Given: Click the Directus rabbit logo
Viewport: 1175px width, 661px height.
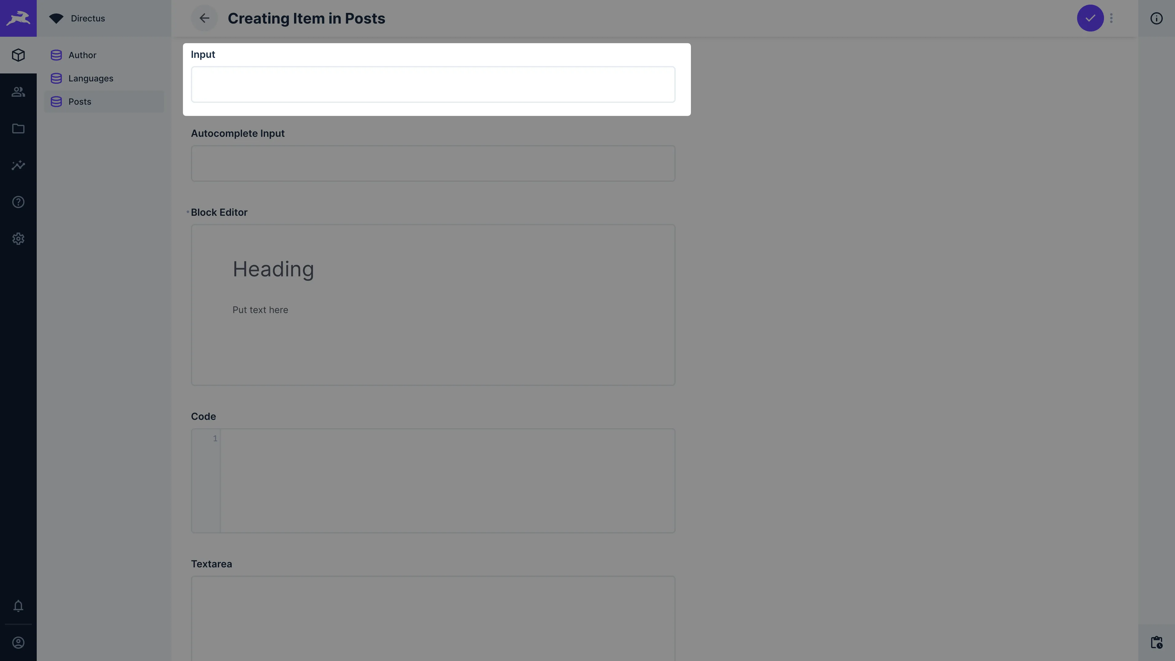Looking at the screenshot, I should pyautogui.click(x=18, y=18).
